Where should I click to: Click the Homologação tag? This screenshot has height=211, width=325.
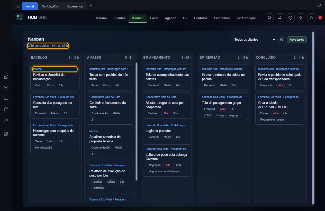43,148
